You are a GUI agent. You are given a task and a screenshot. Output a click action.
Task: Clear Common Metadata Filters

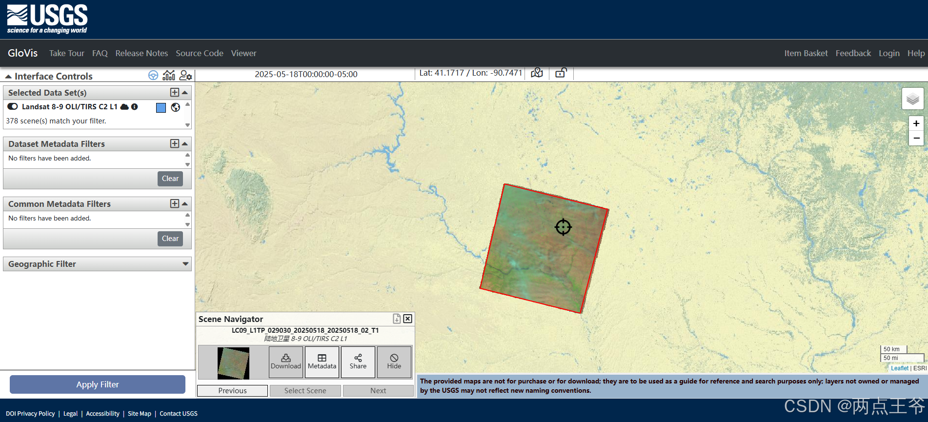click(x=170, y=239)
